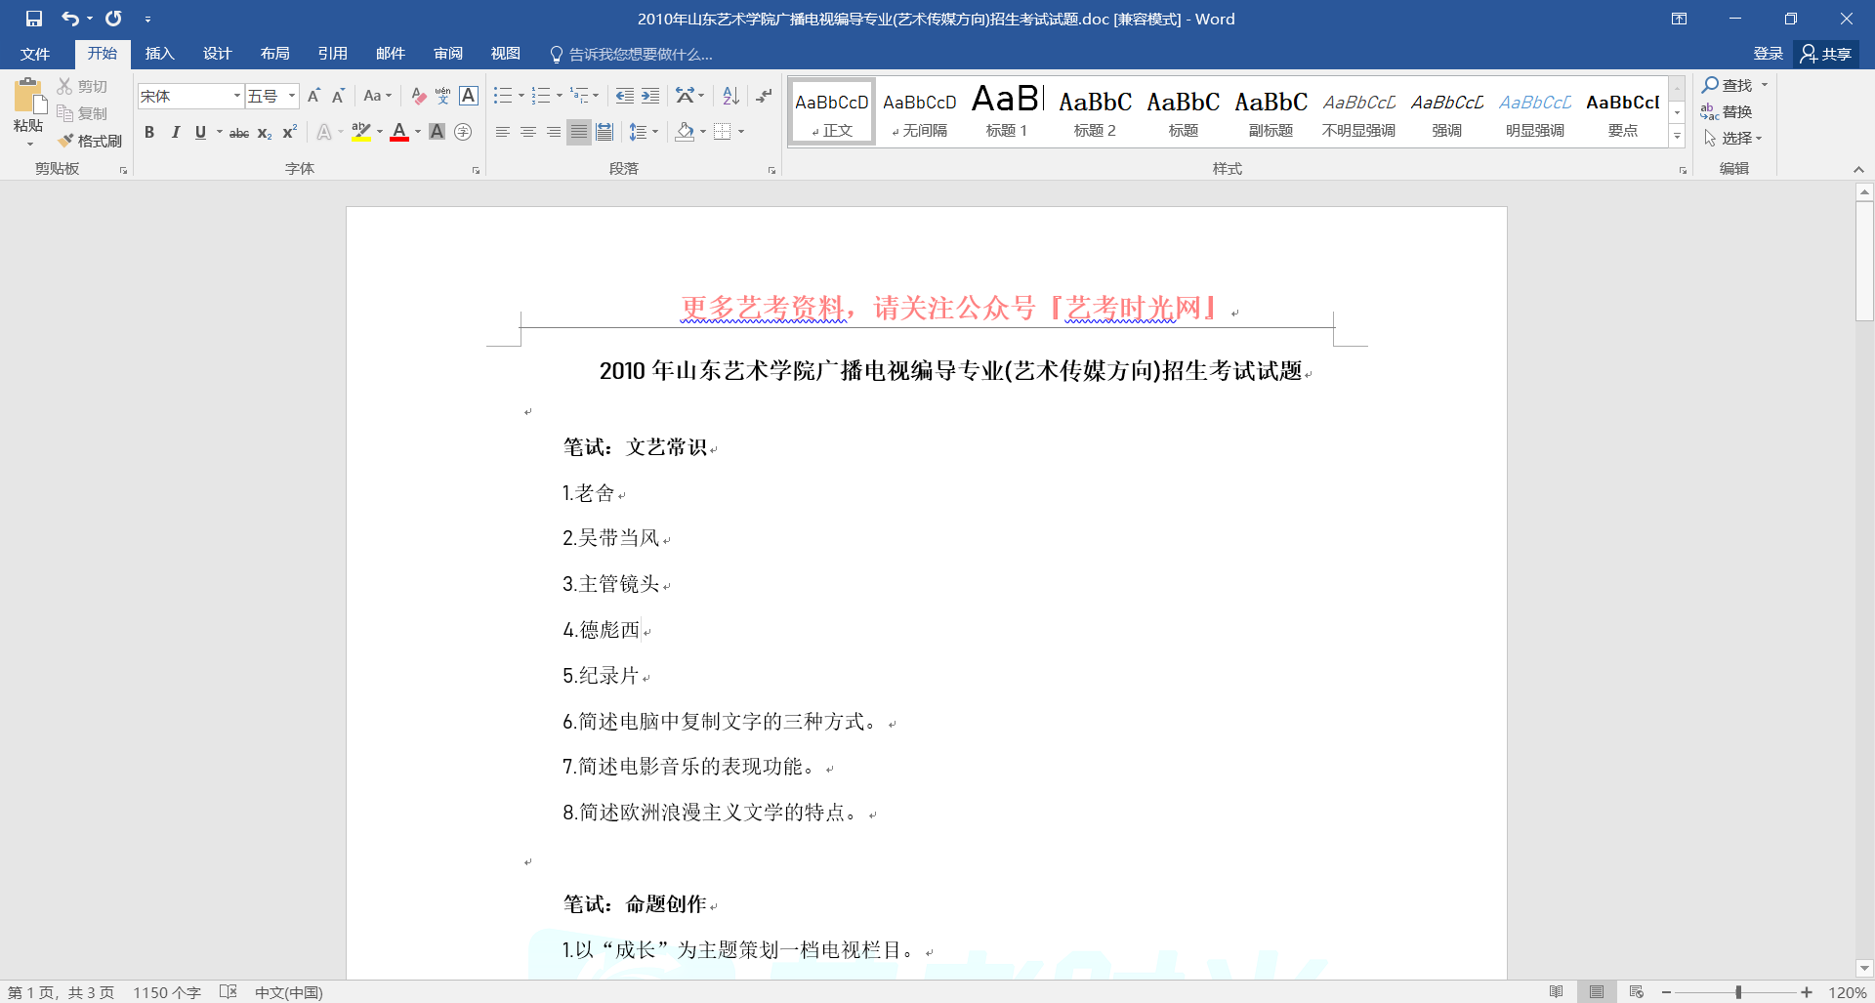Click the Save icon in title bar
The width and height of the screenshot is (1875, 1003).
34,19
